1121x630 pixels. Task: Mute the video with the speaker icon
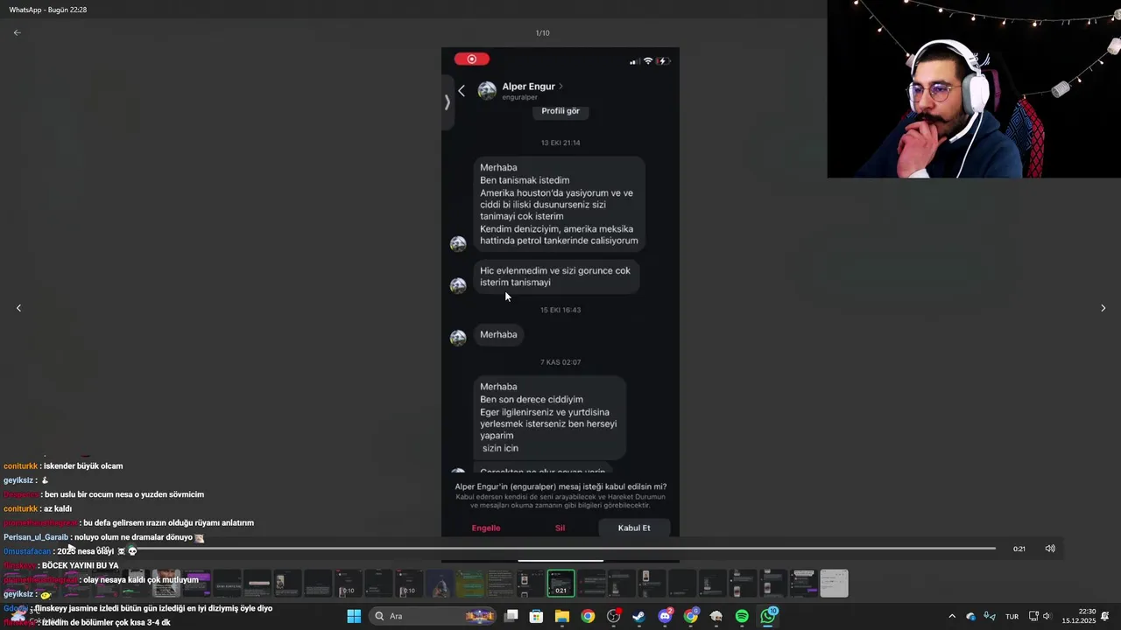point(1050,549)
